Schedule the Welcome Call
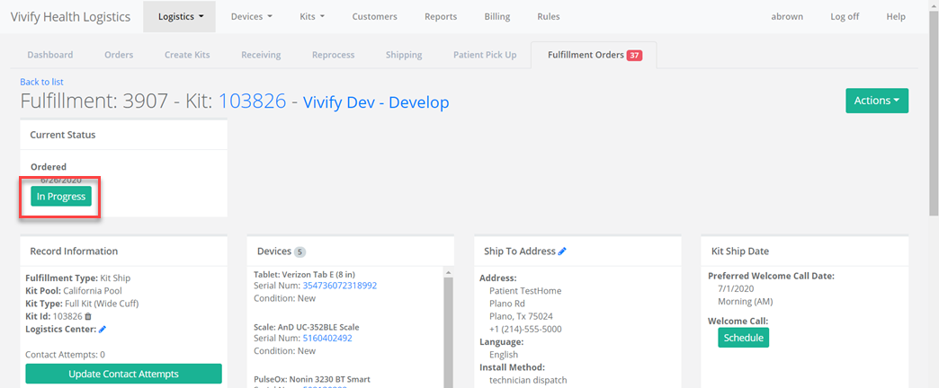Image resolution: width=939 pixels, height=388 pixels. [x=743, y=338]
